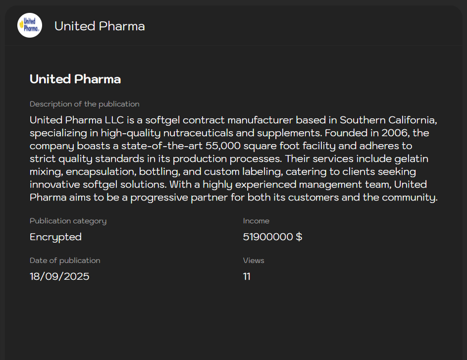
Task: Select the United Pharma page heading
Action: click(75, 79)
